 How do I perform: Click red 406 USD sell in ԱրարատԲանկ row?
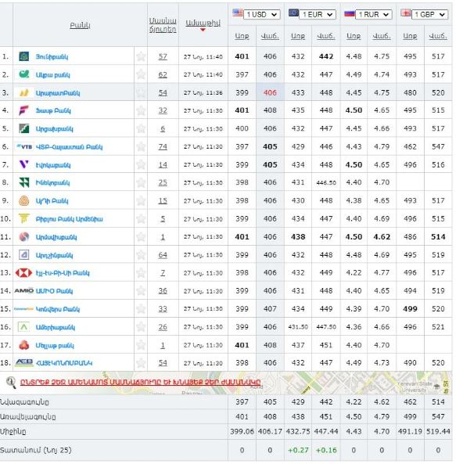click(270, 92)
